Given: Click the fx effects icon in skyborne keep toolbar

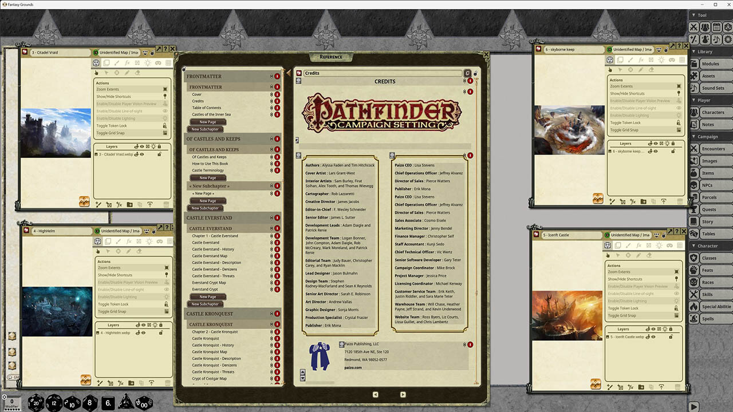Looking at the screenshot, I should point(640,60).
